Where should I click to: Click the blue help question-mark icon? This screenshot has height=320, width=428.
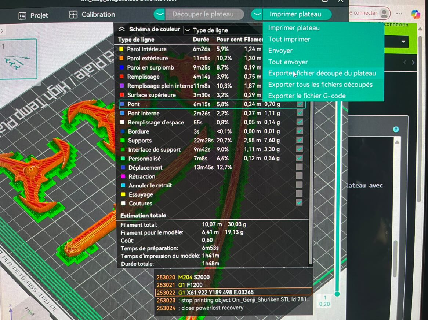(x=396, y=129)
